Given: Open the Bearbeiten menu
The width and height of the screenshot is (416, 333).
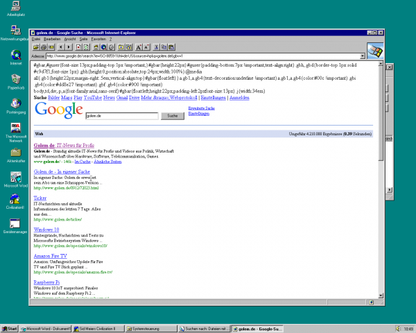Looking at the screenshot, I should tap(52, 39).
